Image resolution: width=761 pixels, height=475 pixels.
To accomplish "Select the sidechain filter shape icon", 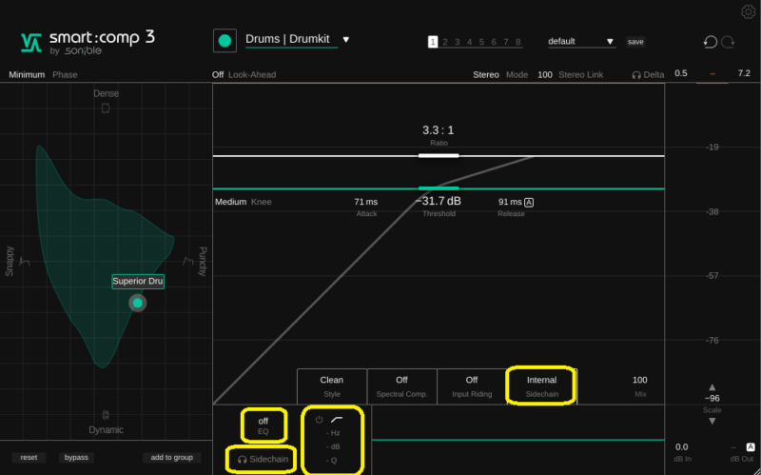I will tap(337, 419).
